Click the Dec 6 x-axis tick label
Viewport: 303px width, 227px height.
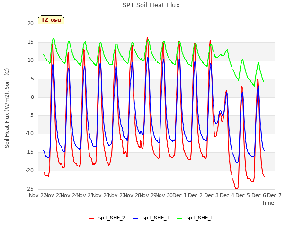coord(259,195)
